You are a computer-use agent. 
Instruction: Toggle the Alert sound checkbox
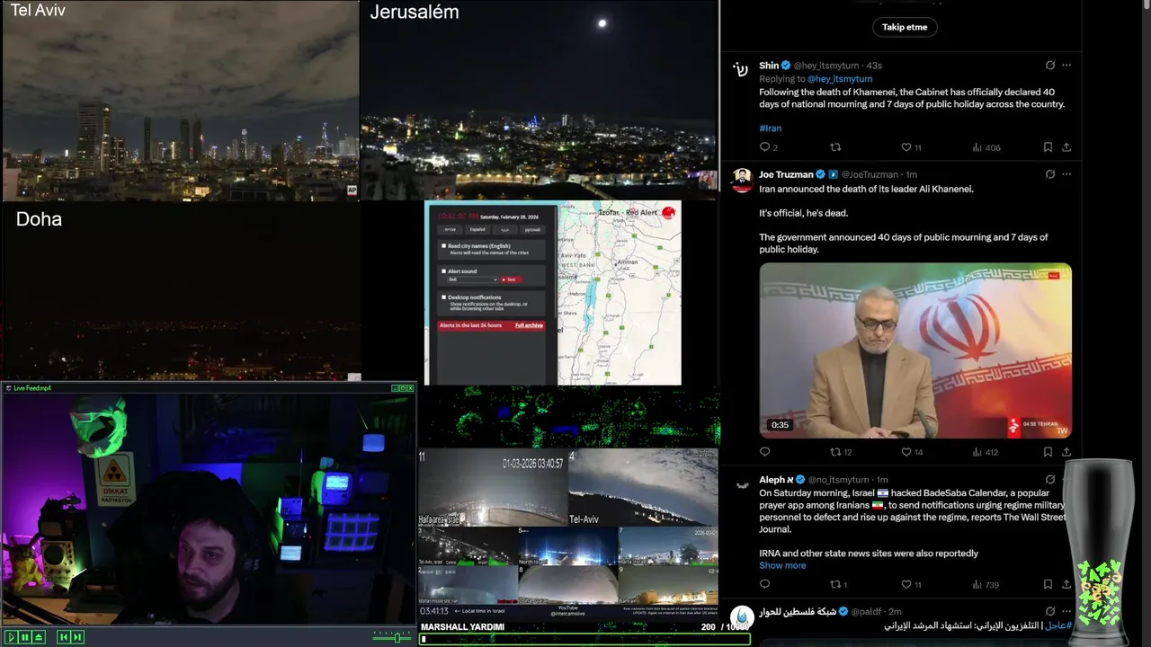pyautogui.click(x=443, y=271)
